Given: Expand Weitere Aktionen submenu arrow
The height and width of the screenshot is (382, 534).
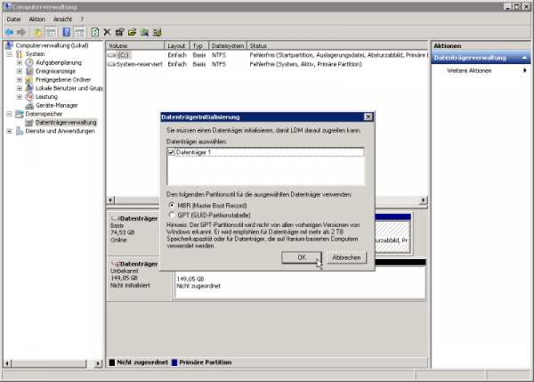Looking at the screenshot, I should click(x=524, y=70).
